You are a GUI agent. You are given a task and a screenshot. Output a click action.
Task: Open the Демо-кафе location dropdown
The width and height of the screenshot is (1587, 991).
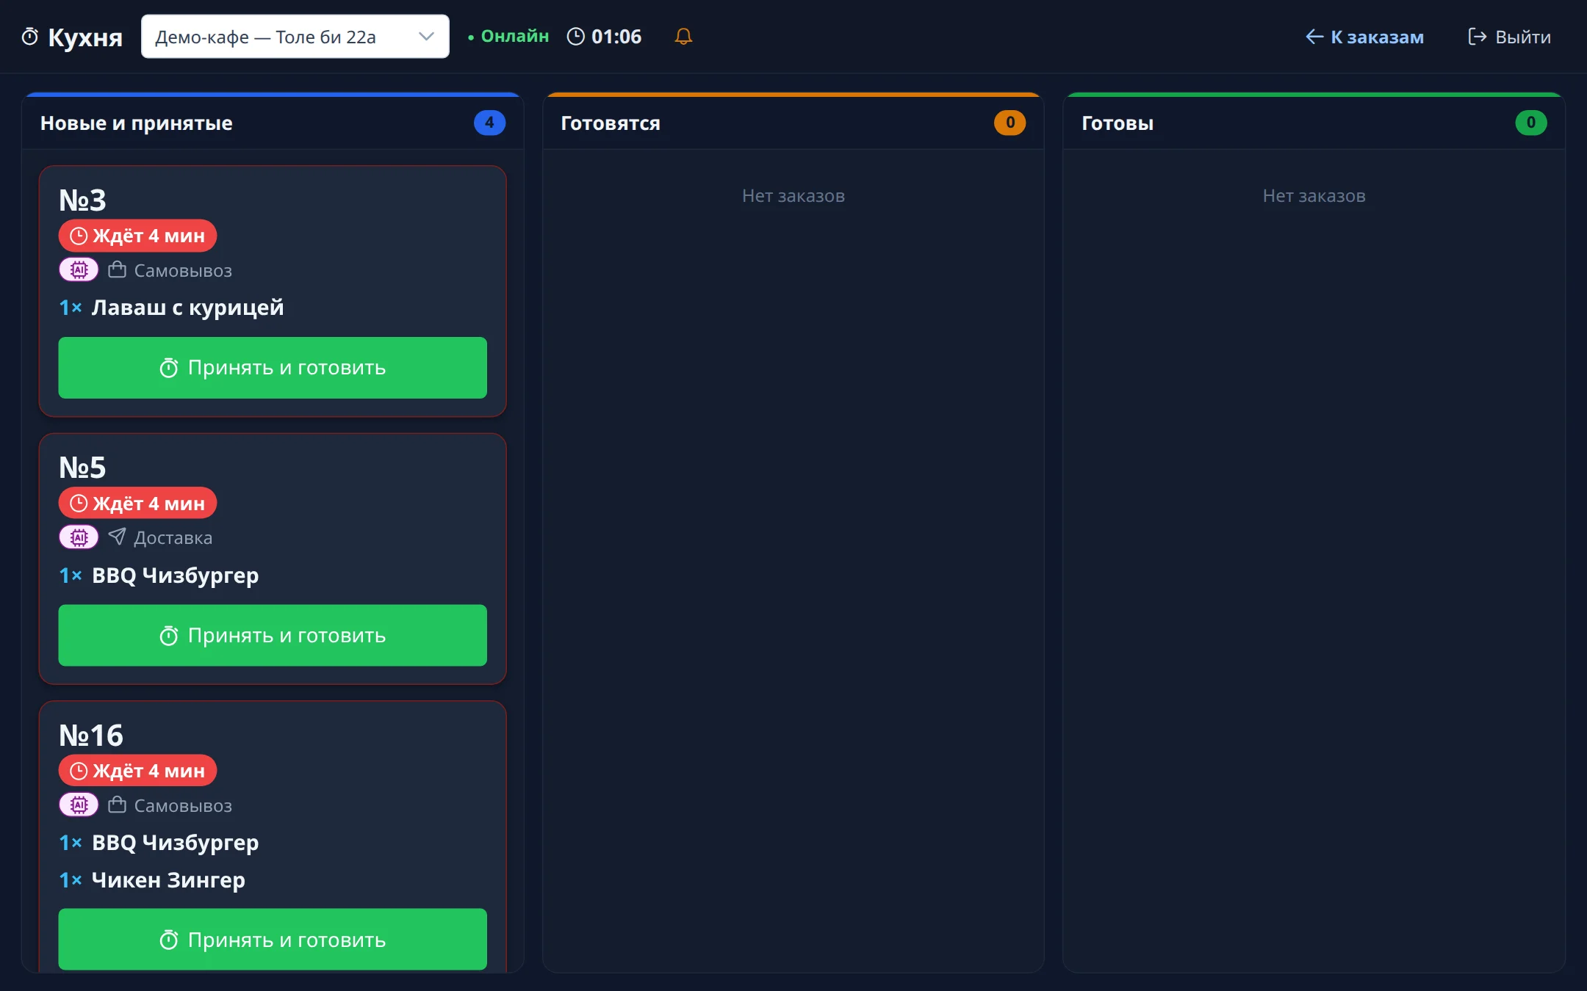(295, 37)
